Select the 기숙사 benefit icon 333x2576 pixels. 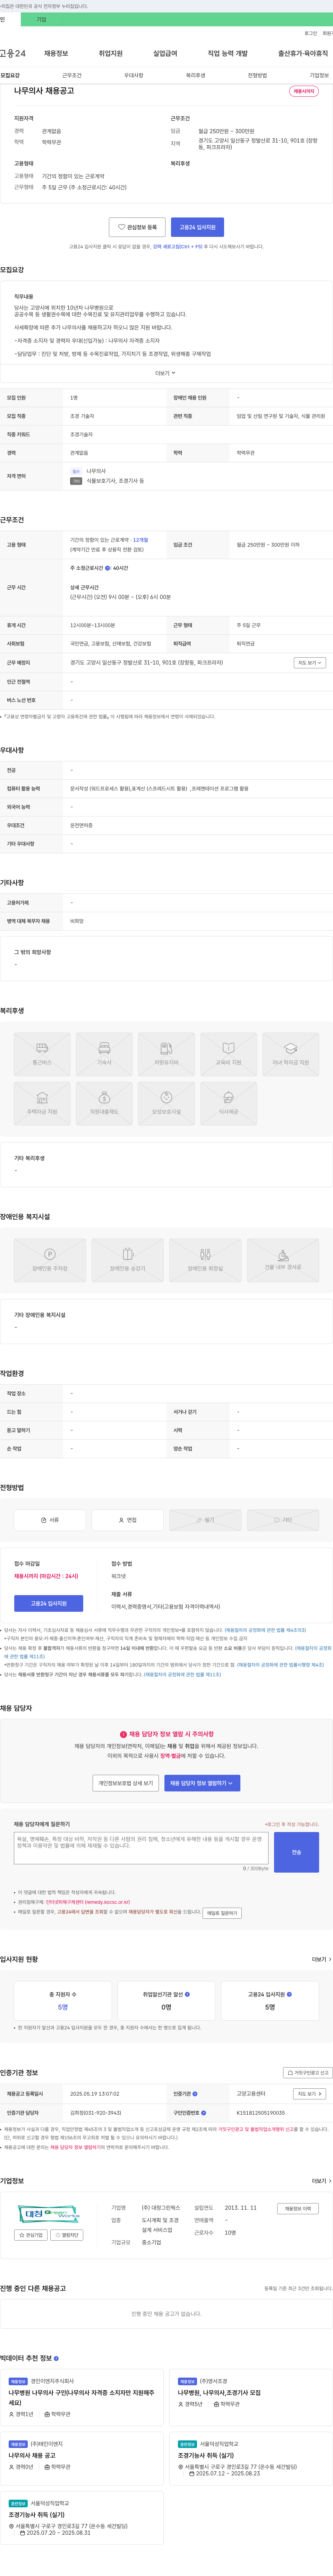coord(104,1054)
